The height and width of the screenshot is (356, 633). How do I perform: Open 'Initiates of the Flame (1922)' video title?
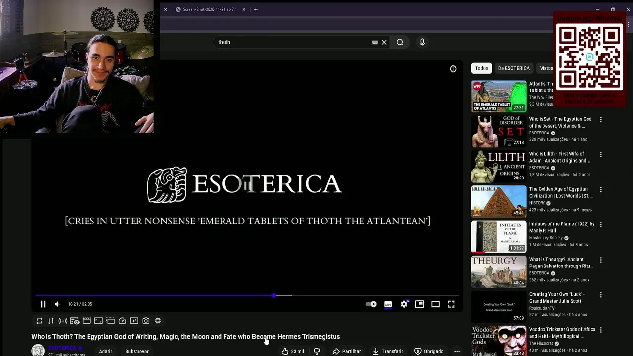[x=562, y=227]
